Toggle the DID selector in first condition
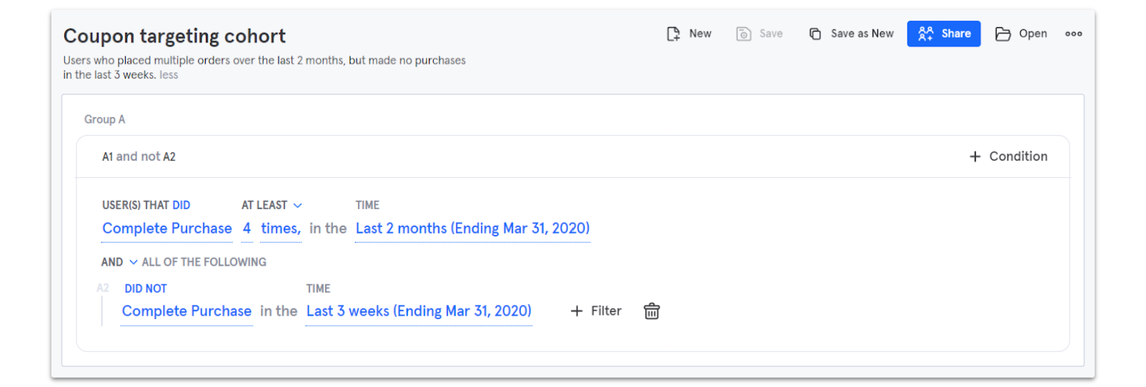Image resolution: width=1146 pixels, height=387 pixels. (x=181, y=206)
